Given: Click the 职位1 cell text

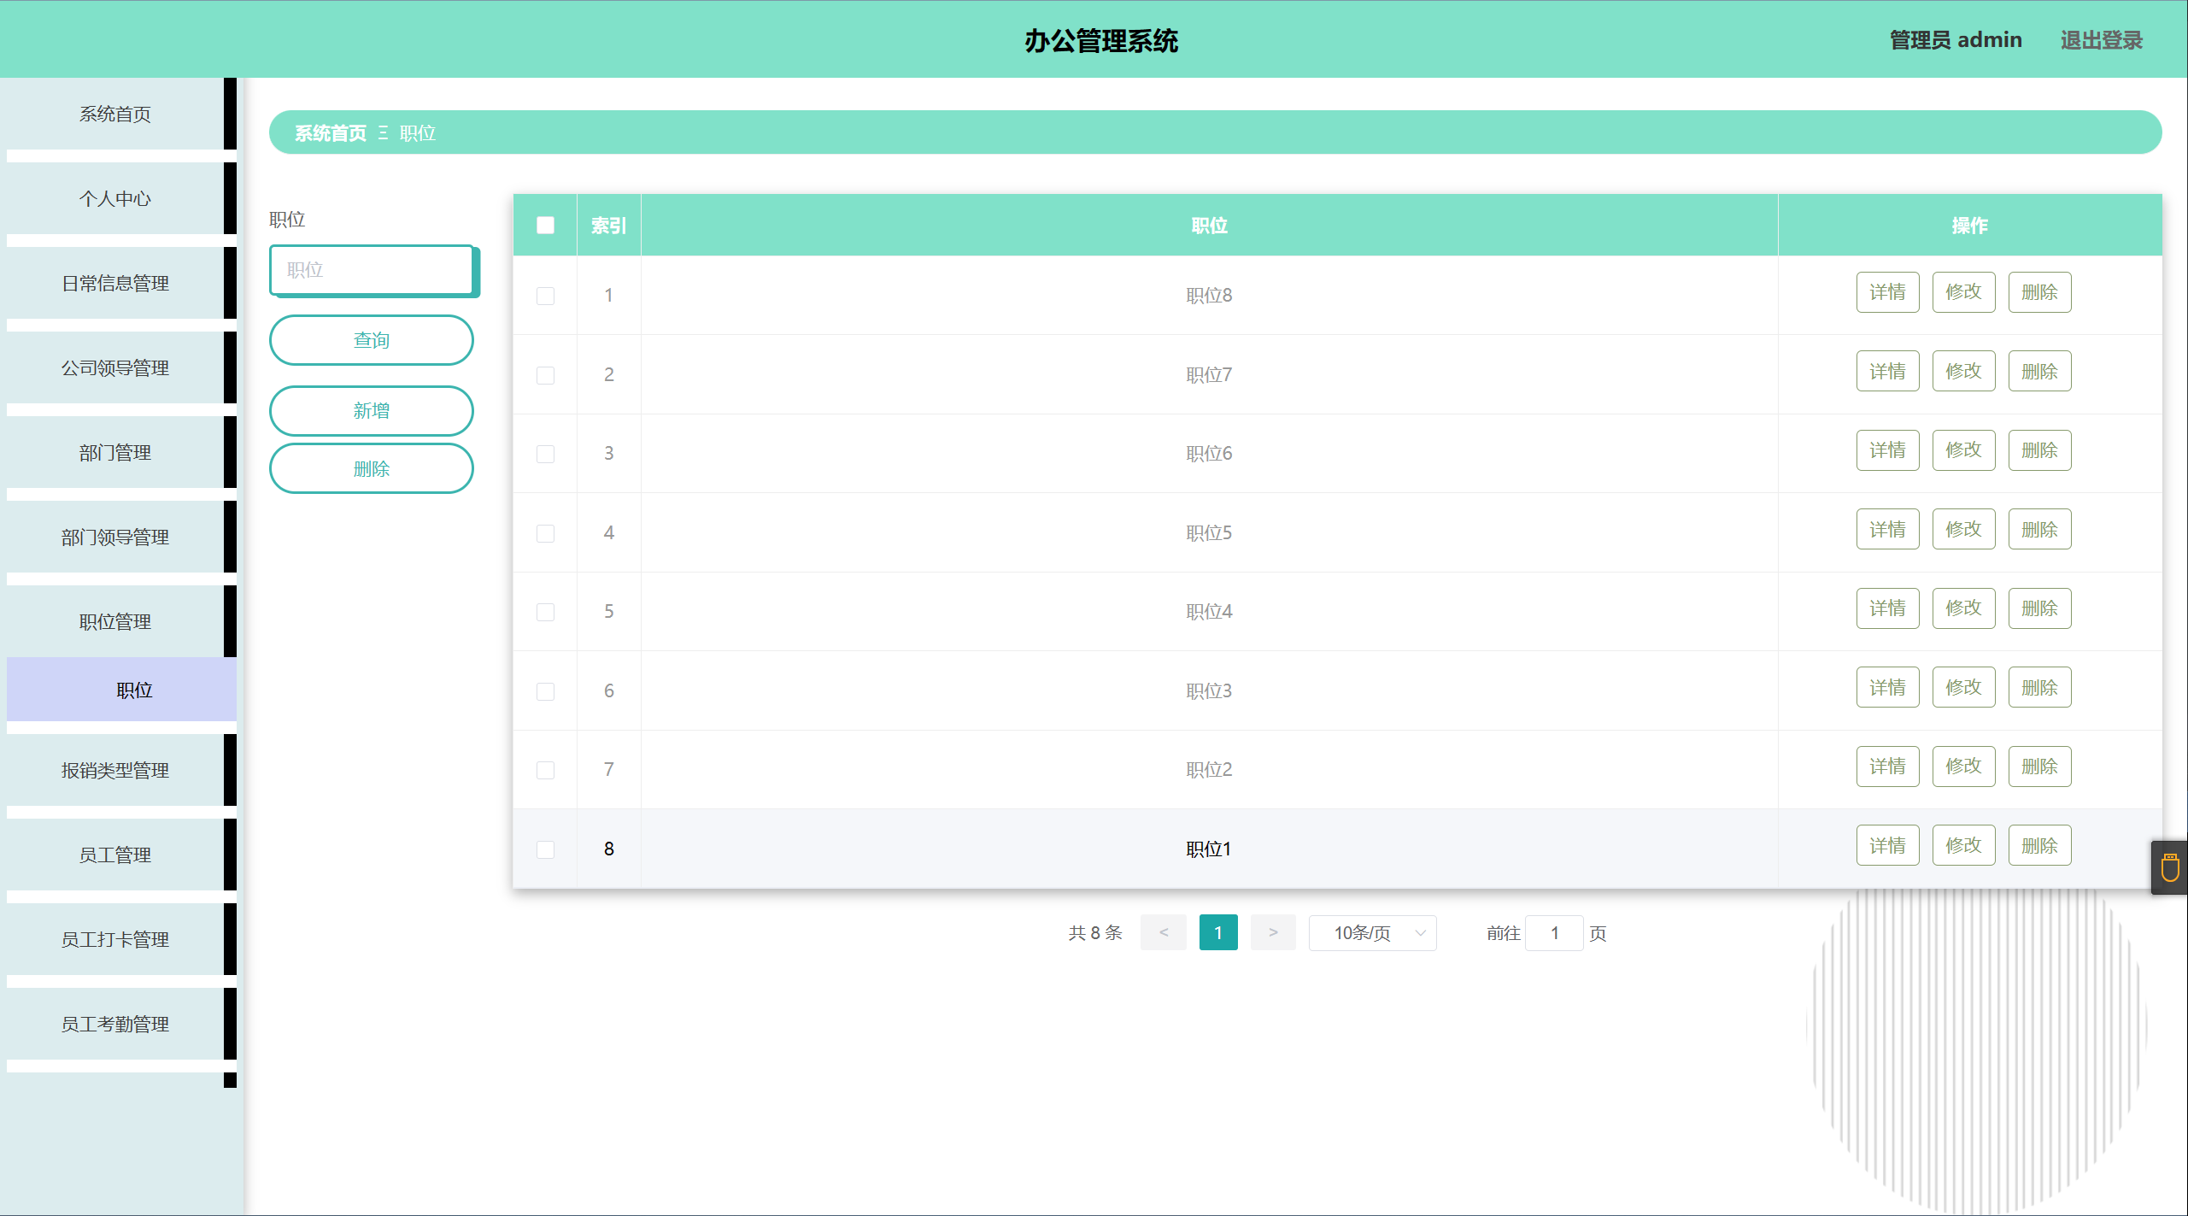Looking at the screenshot, I should pos(1209,849).
